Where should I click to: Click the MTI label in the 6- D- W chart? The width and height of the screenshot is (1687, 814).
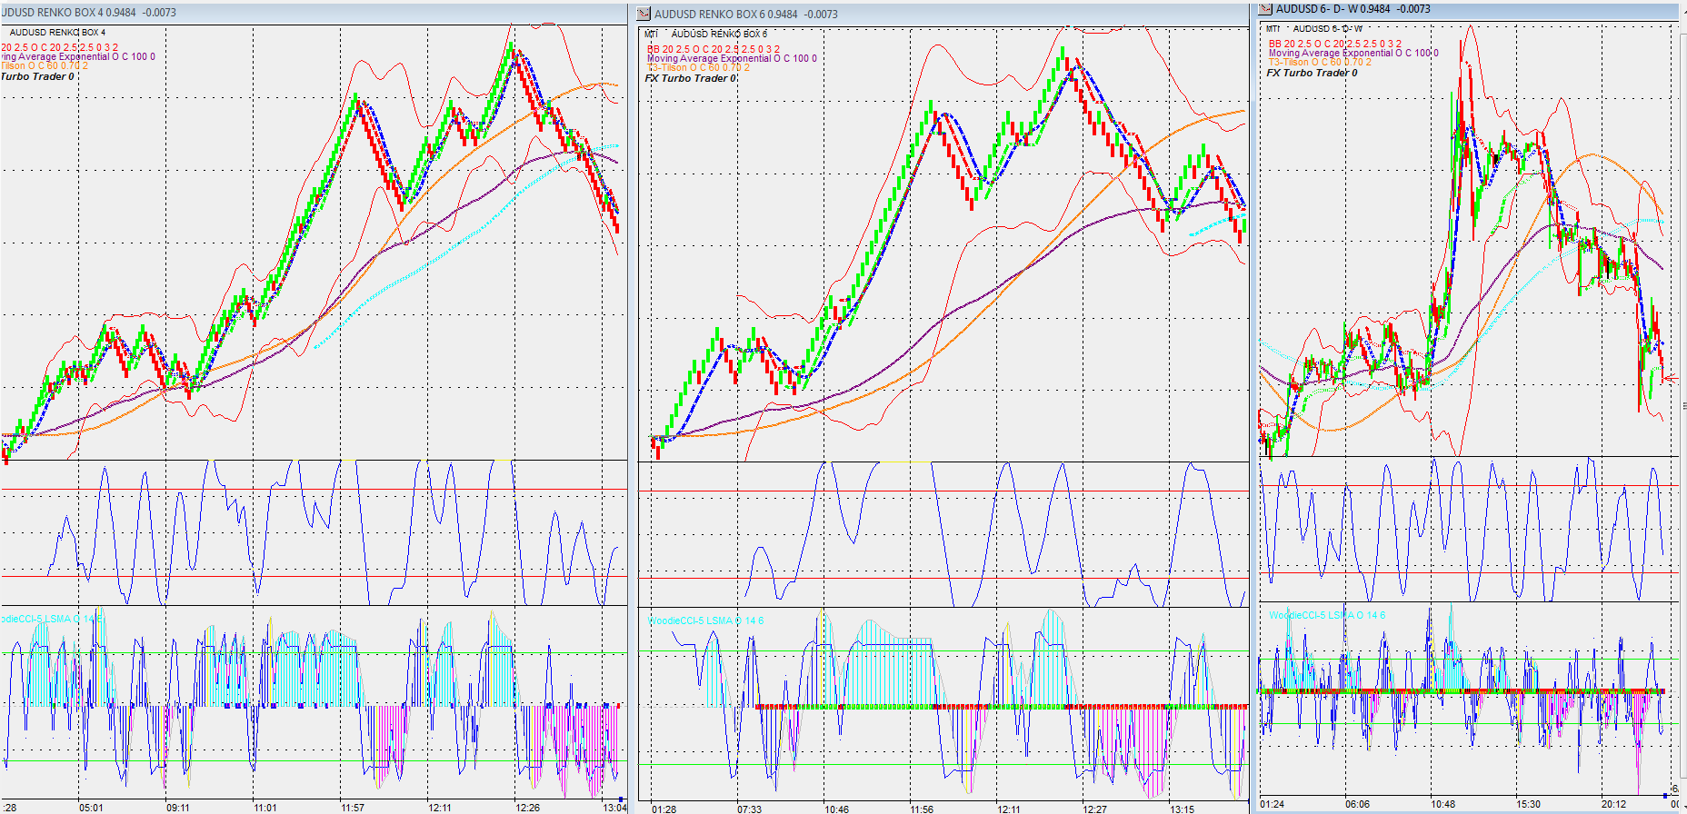1273,29
